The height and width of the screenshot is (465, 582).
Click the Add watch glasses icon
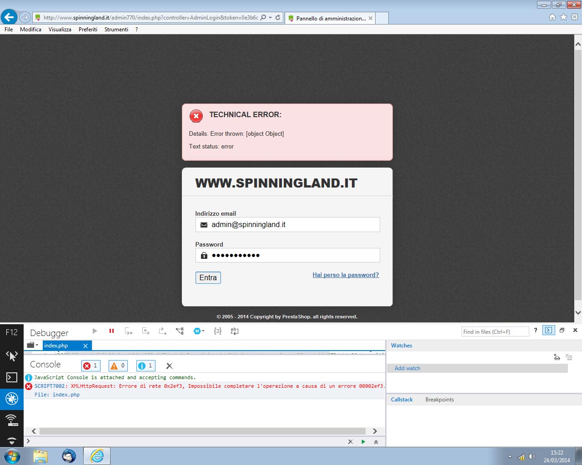point(557,357)
